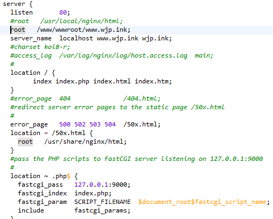Viewport: 273px width, 219px height.
Task: Click the 'listen' directive keyword
Action: click(x=22, y=12)
